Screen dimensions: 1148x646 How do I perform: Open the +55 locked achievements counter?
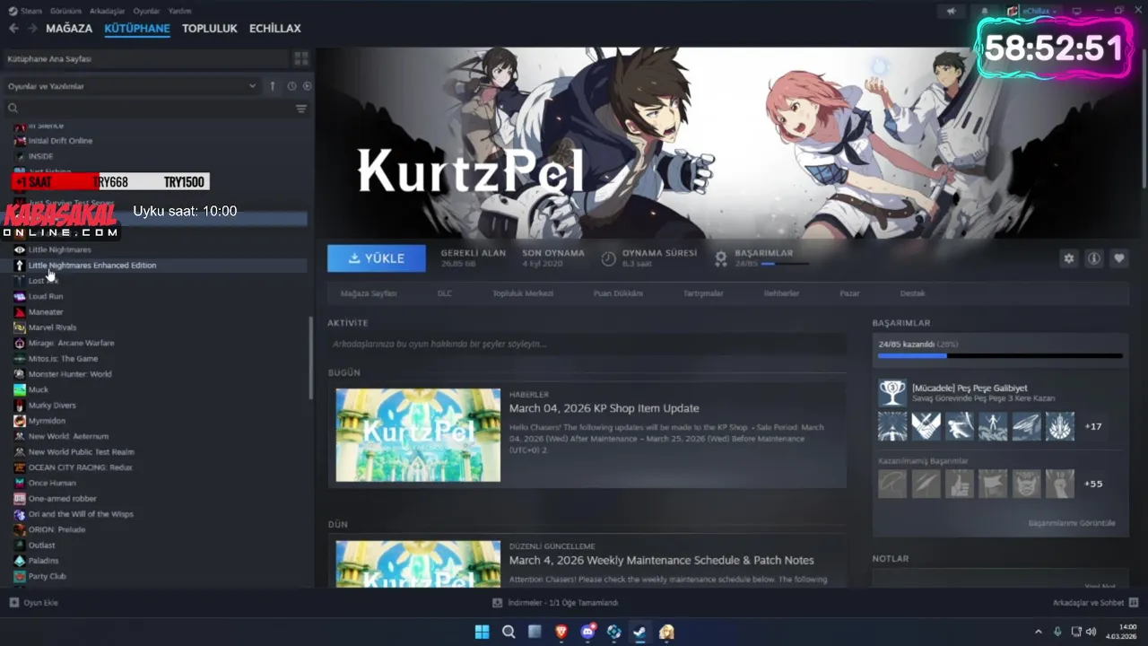pos(1093,484)
